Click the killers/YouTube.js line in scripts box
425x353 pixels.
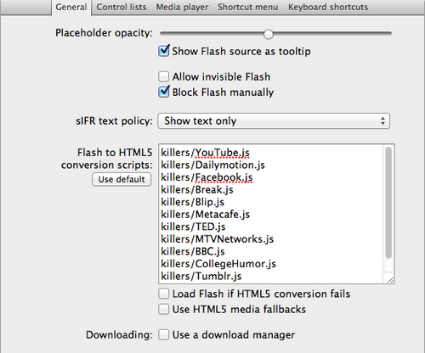[205, 153]
